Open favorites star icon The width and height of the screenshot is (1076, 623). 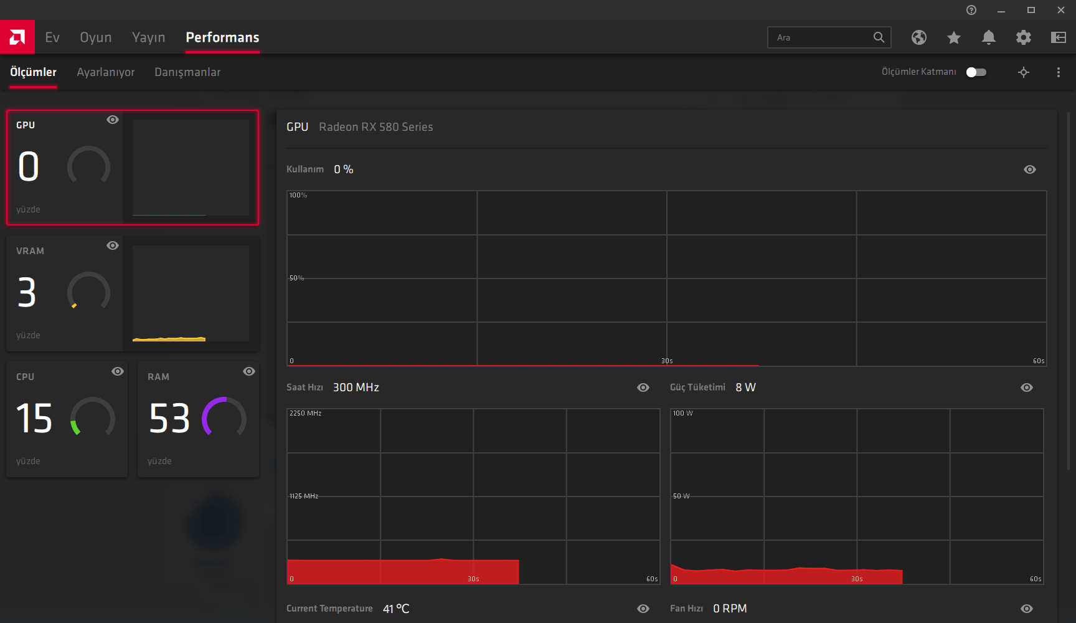tap(954, 37)
